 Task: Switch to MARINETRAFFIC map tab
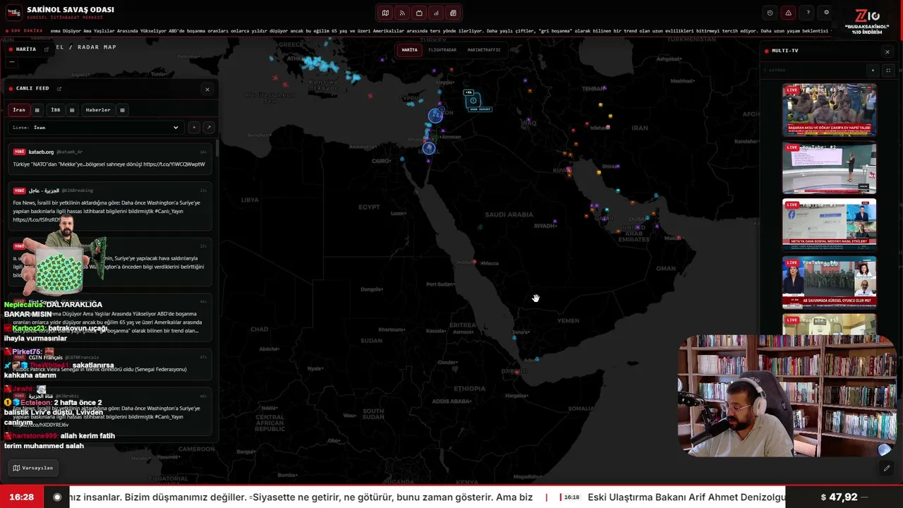point(484,50)
